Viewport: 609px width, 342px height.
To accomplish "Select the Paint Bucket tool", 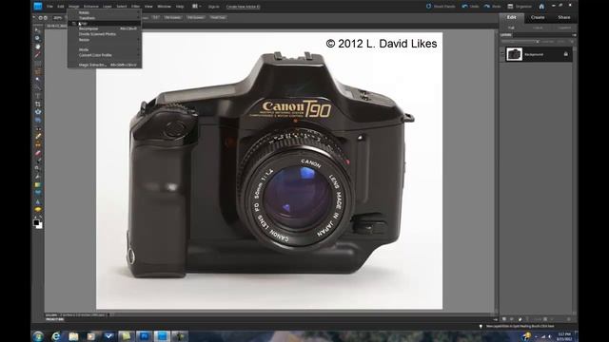I will click(x=38, y=177).
